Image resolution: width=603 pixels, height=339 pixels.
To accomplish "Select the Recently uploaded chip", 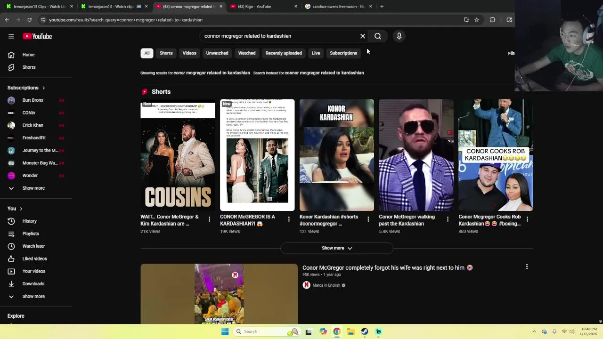I will pyautogui.click(x=284, y=53).
